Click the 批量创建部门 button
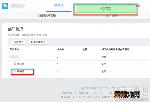 tap(38, 42)
